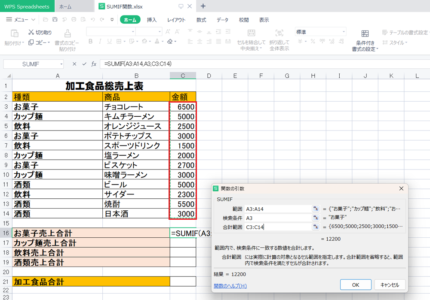Click the undo arrow icon
The image size is (430, 300).
(x=93, y=19)
